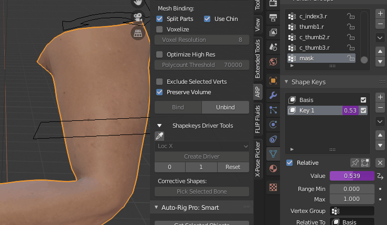Adjust the shape key Value 0.539 slider
The image size is (387, 225).
point(352,176)
